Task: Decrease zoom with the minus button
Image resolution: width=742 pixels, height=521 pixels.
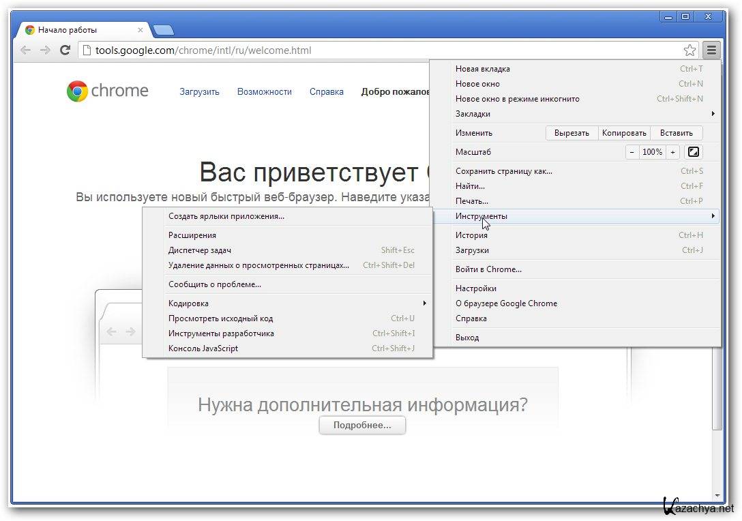Action: tap(632, 152)
